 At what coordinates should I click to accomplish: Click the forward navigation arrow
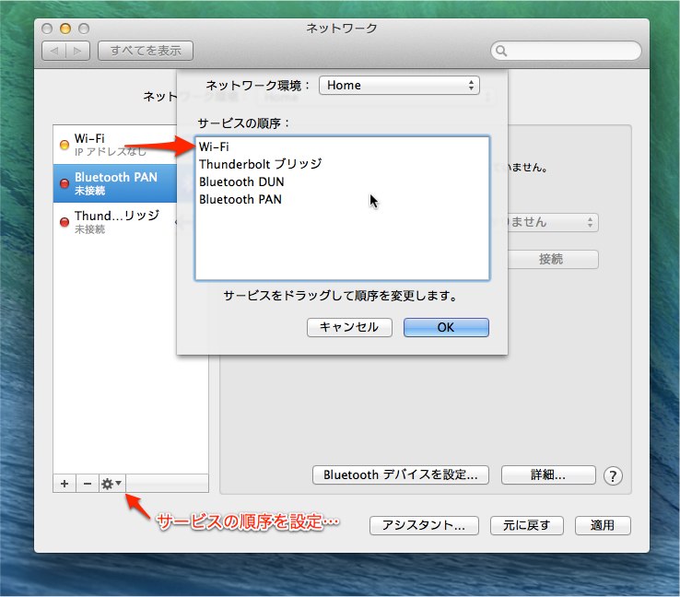(77, 51)
